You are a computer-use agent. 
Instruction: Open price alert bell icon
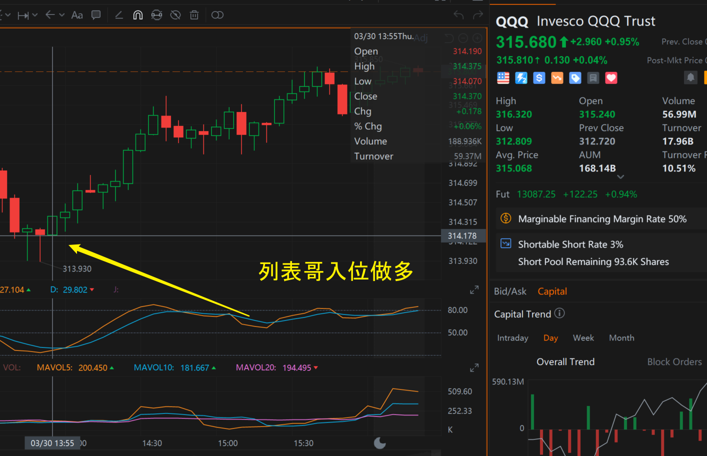pyautogui.click(x=690, y=77)
